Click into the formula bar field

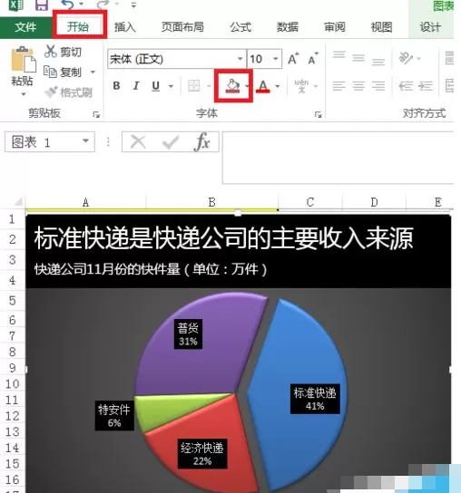[338, 158]
